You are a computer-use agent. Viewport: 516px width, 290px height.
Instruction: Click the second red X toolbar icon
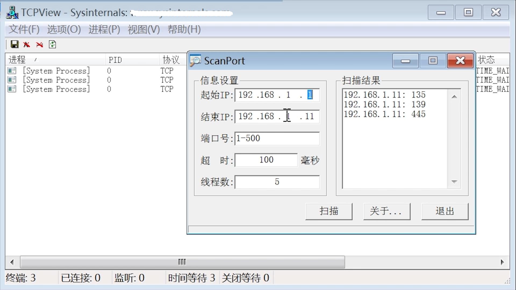pos(40,45)
